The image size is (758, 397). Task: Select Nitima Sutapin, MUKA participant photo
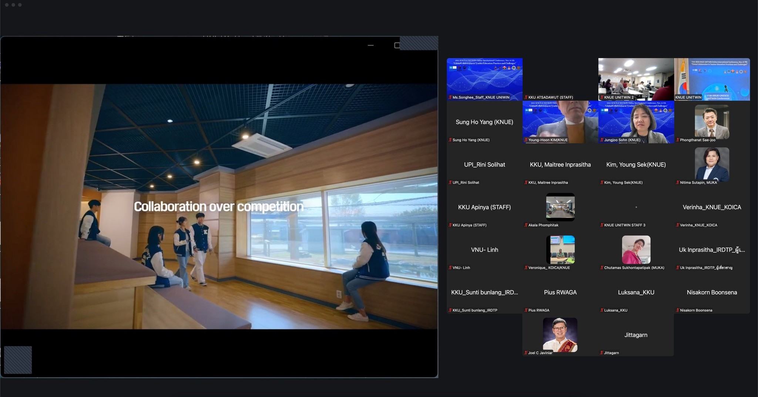click(712, 164)
